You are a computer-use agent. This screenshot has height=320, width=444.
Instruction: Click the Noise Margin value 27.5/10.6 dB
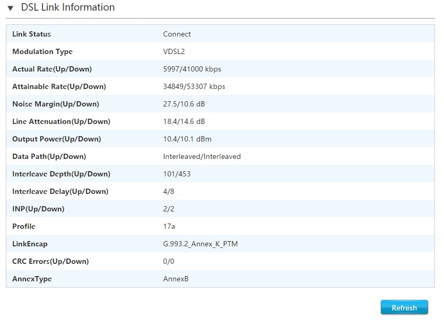pos(184,104)
